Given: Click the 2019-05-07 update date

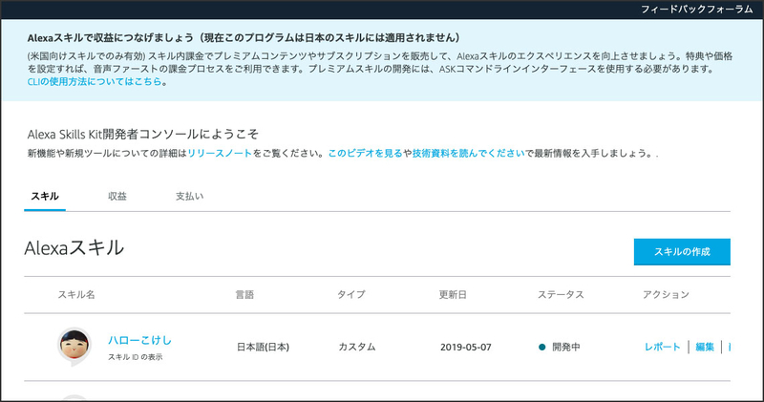Looking at the screenshot, I should pyautogui.click(x=466, y=348).
